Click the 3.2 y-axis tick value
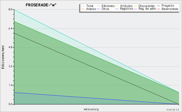The image size is (182, 112). click(x=10, y=66)
